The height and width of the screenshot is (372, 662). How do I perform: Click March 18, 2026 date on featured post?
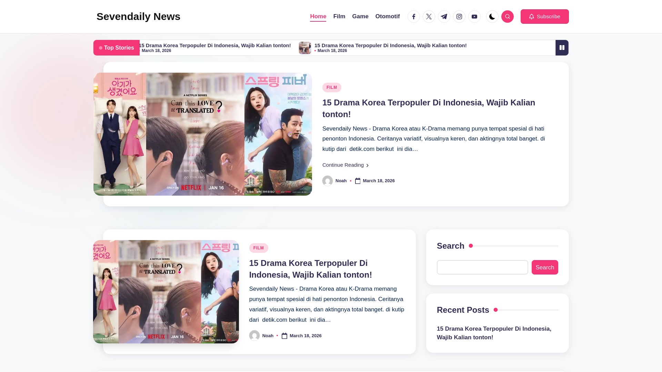click(379, 181)
